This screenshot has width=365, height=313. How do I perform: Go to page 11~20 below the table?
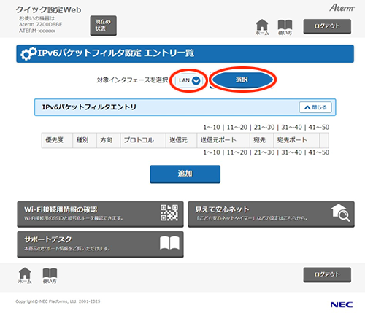[x=237, y=152]
